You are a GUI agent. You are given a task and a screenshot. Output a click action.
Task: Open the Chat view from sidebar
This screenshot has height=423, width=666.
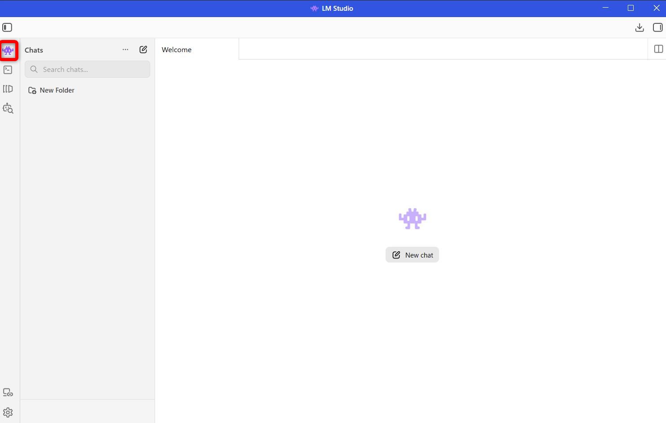pos(8,50)
